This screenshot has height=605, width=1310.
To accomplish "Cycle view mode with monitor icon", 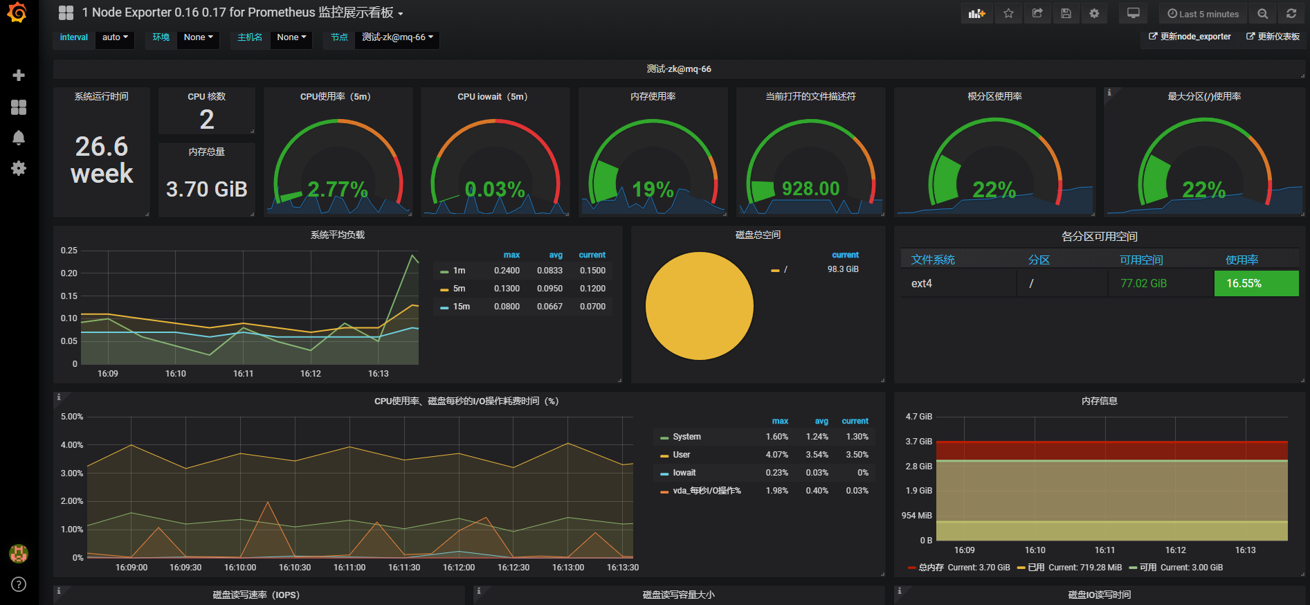I will (x=1133, y=13).
